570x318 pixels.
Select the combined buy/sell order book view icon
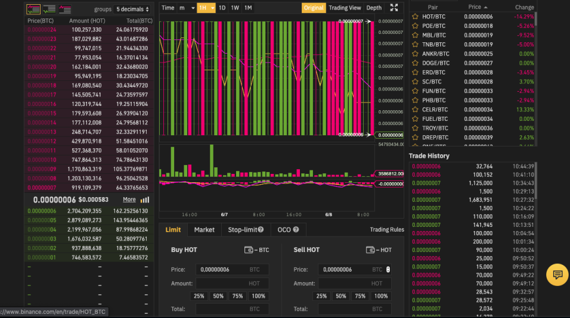click(x=34, y=9)
